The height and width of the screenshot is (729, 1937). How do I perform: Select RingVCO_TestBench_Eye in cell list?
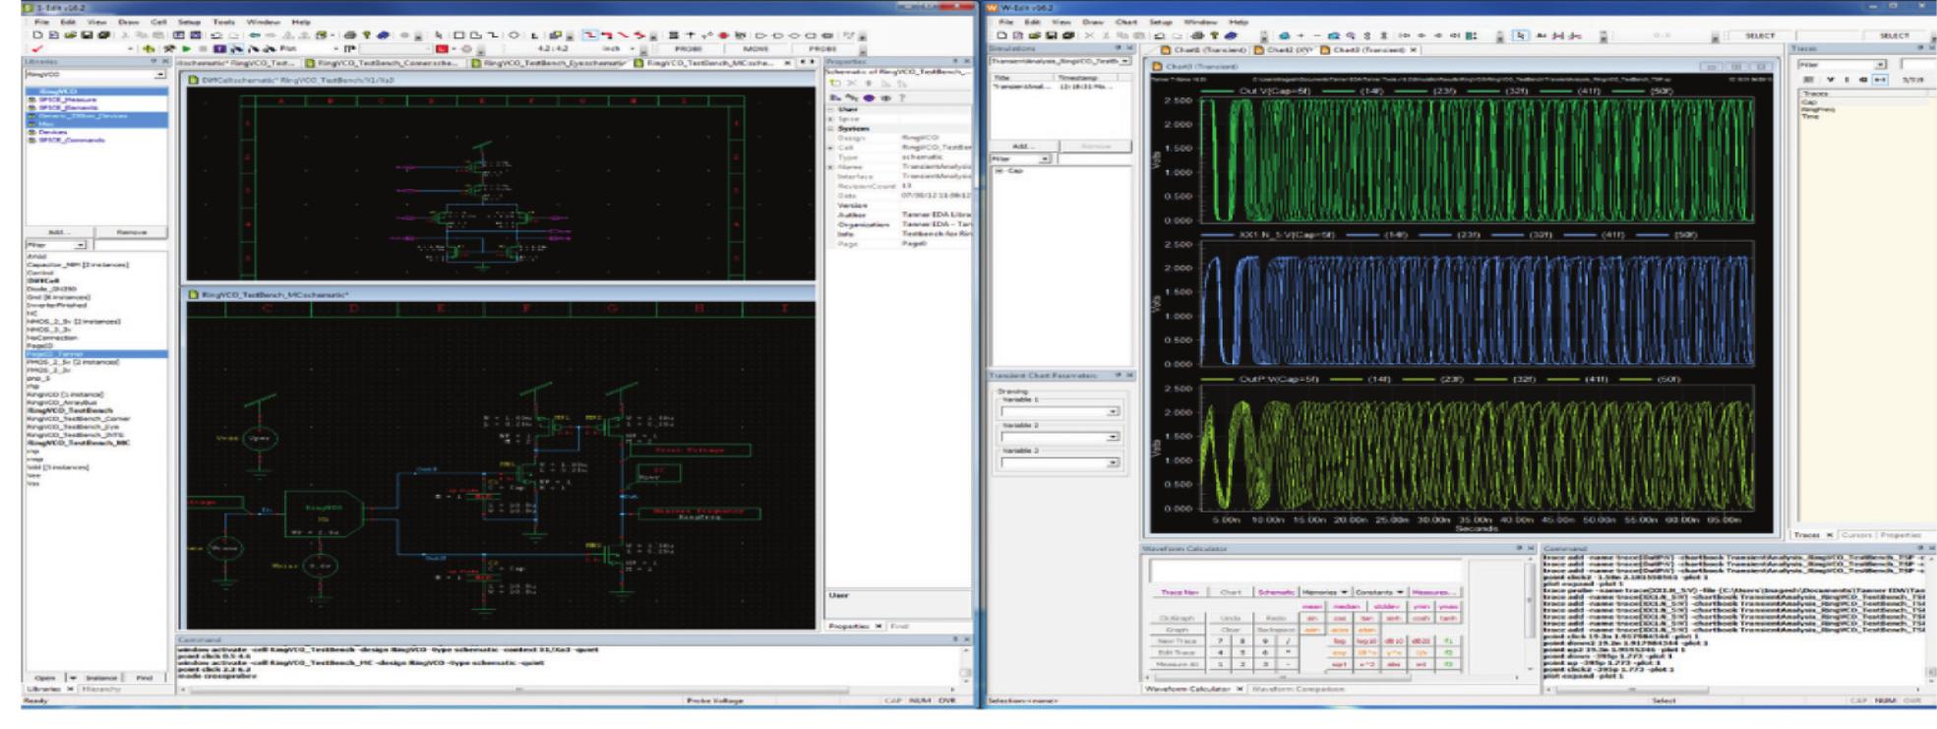coord(72,427)
